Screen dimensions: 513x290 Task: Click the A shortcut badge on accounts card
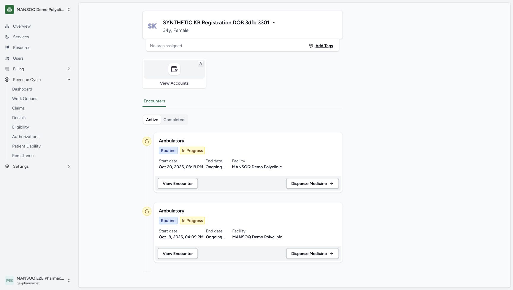point(201,64)
